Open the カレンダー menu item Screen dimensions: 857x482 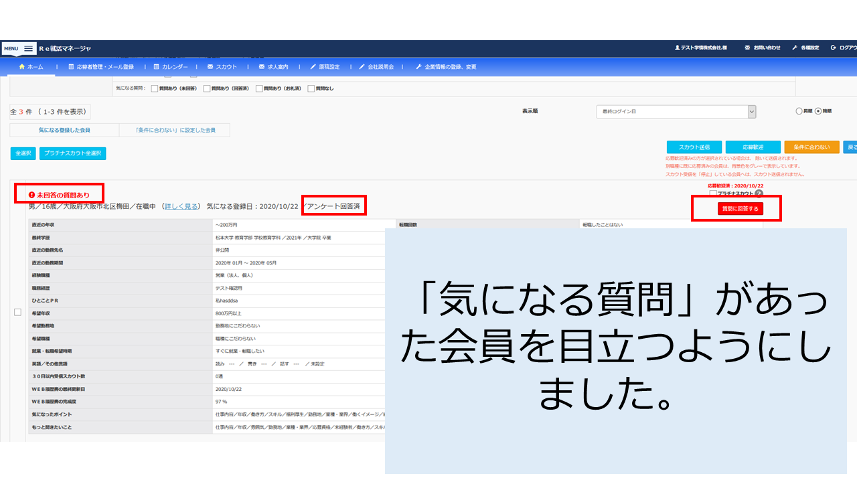tap(170, 67)
